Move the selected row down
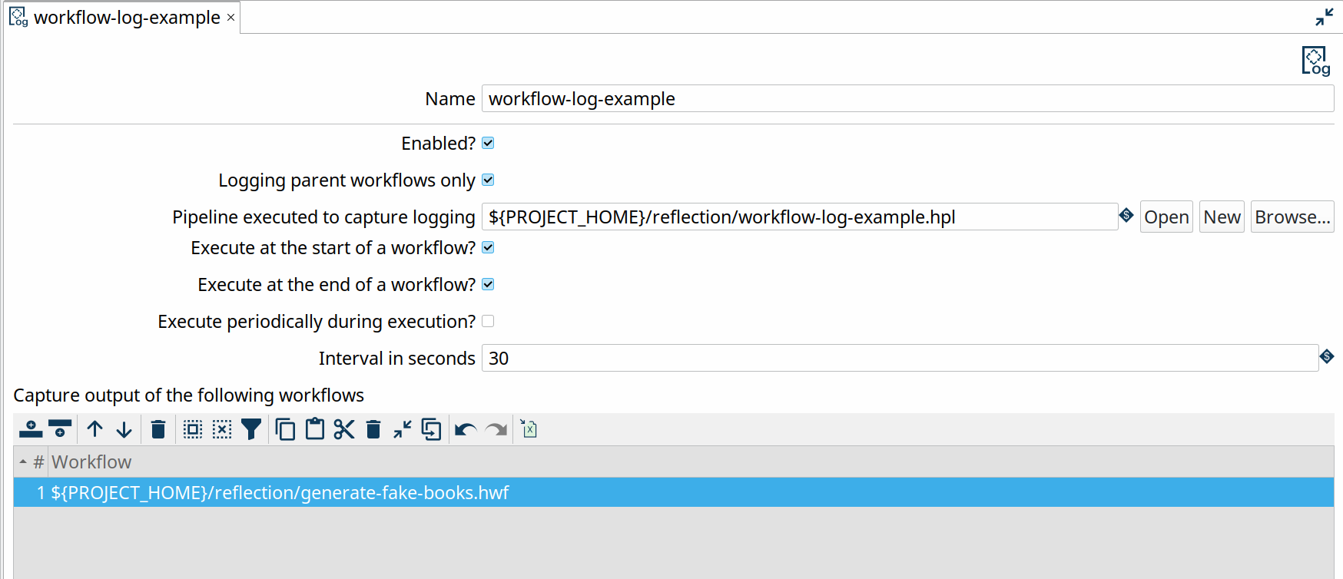 click(x=124, y=428)
